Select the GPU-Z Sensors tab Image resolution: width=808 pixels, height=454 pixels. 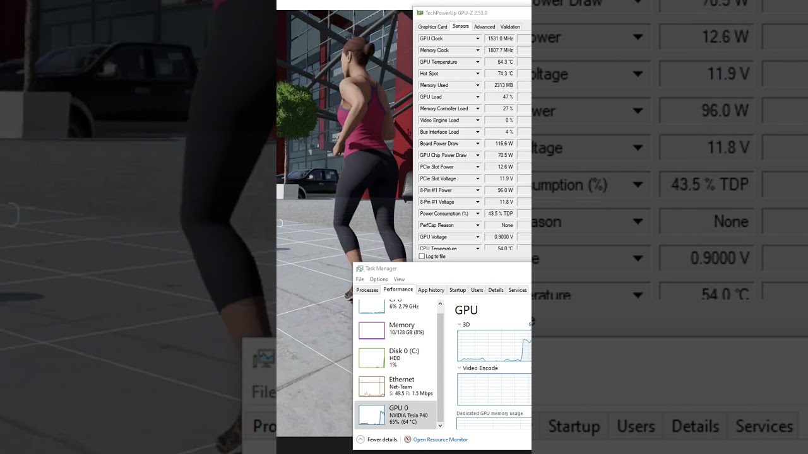[461, 26]
